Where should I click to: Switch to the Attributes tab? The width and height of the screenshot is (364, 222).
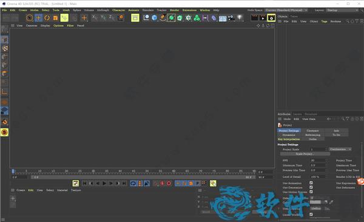(284, 114)
